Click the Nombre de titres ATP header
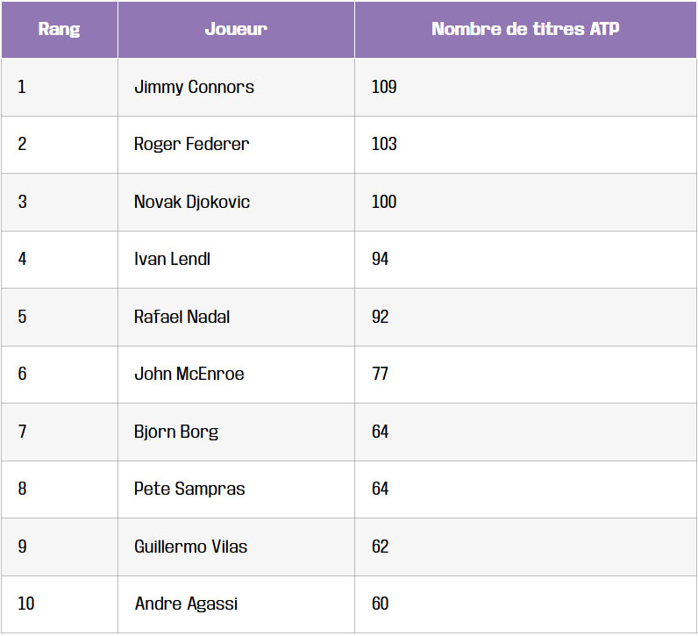The width and height of the screenshot is (698, 636). coord(525,29)
